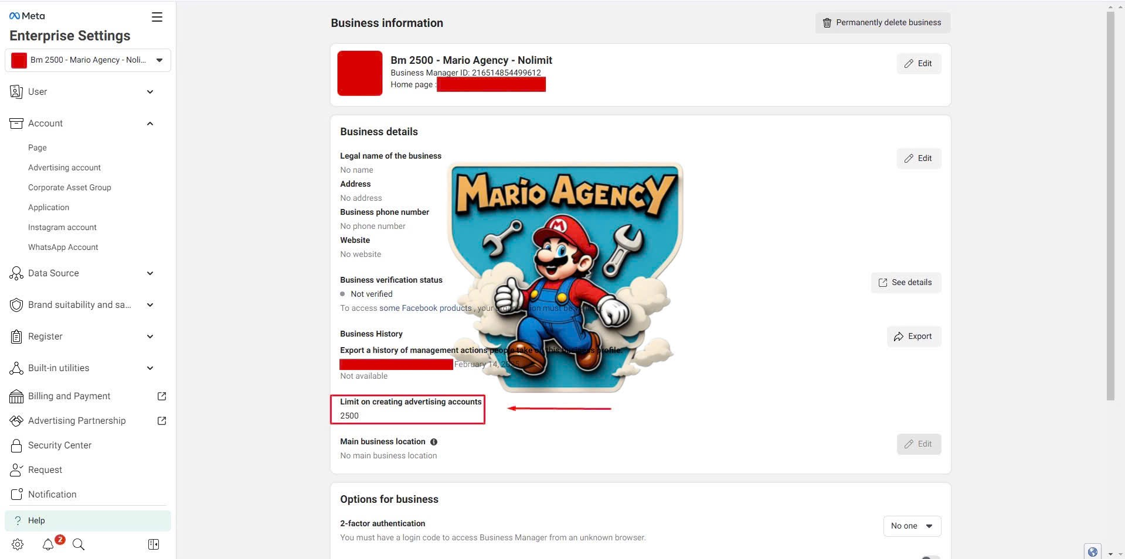
Task: Open the settings gear icon
Action: 18,544
